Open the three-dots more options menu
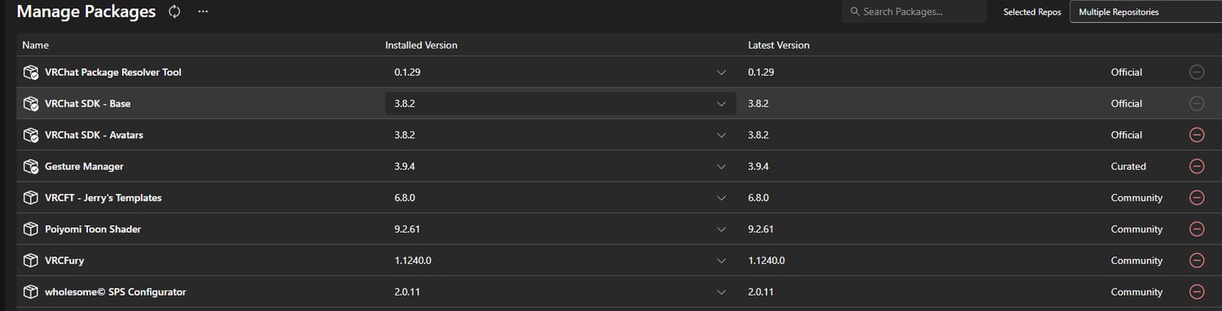This screenshot has width=1222, height=311. pos(203,11)
